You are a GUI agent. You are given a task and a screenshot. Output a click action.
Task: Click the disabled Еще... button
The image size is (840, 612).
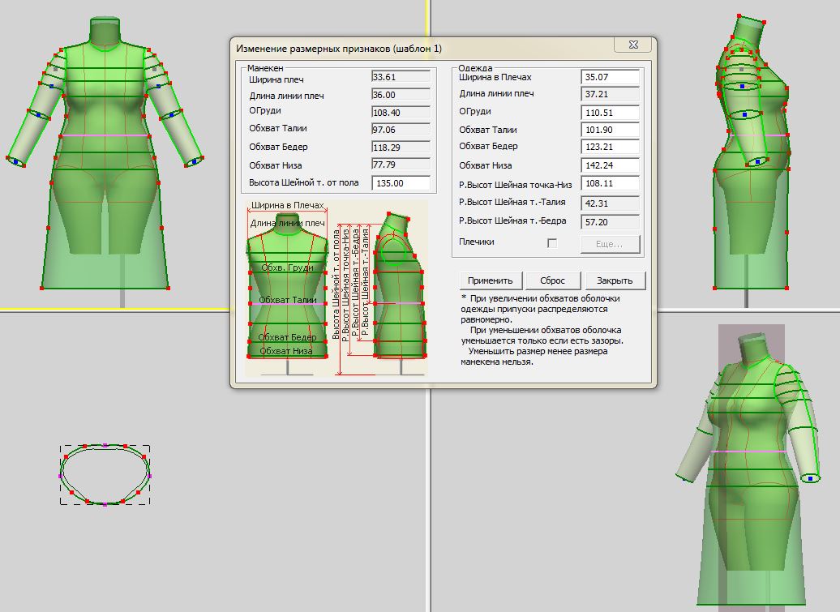coord(610,243)
